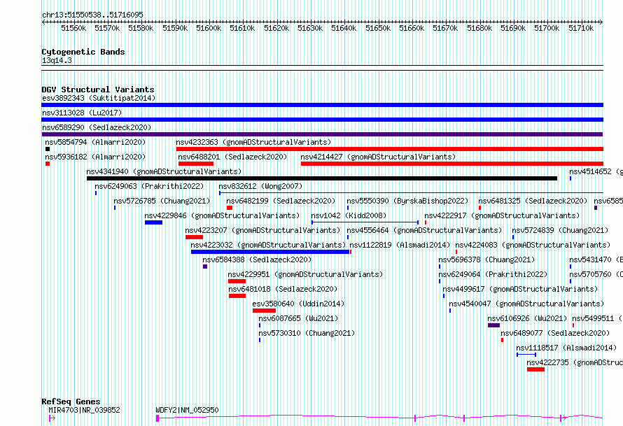Select the nsv6481018 (Sedlazeck2020) label

283,289
